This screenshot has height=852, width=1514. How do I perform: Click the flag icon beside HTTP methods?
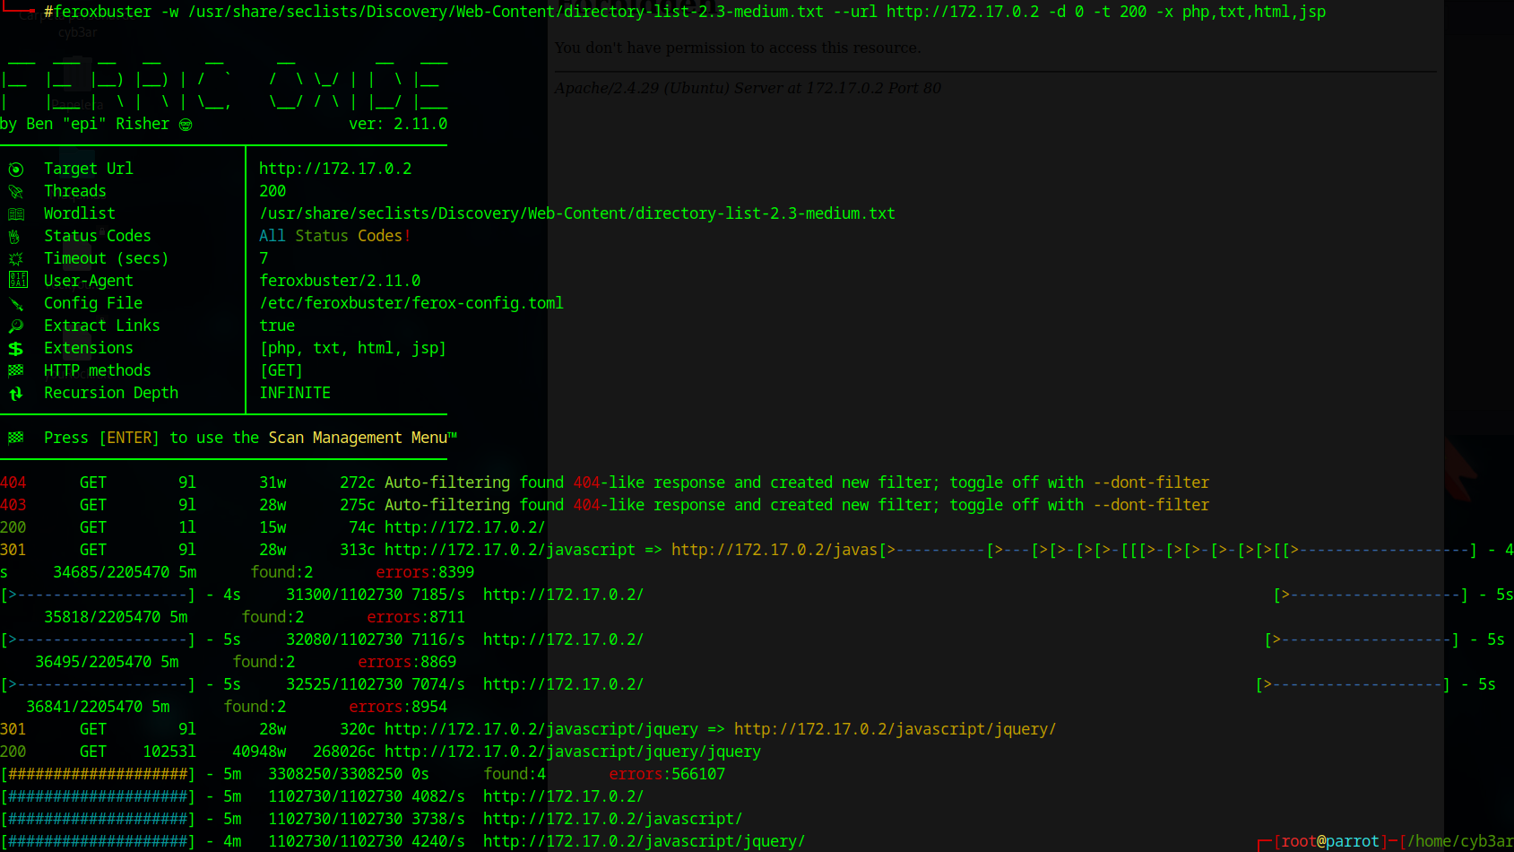(x=16, y=370)
